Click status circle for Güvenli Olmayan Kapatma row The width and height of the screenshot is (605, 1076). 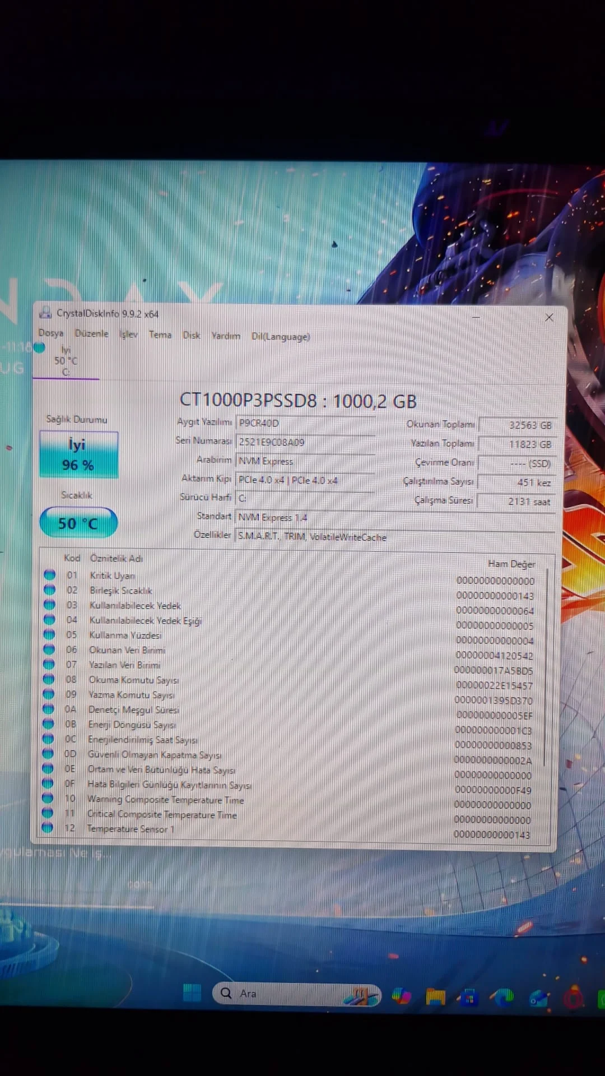tap(48, 753)
